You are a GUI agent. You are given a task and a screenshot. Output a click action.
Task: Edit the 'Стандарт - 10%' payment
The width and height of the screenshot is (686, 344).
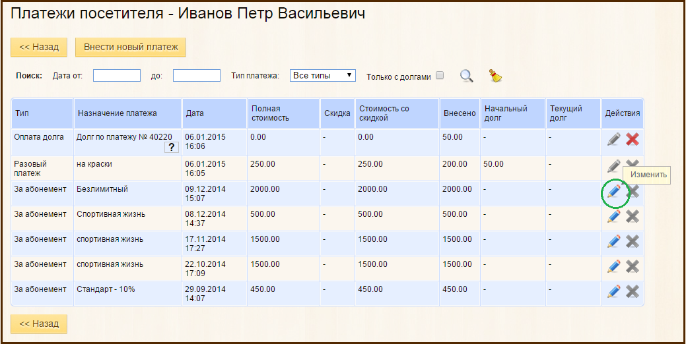point(614,291)
